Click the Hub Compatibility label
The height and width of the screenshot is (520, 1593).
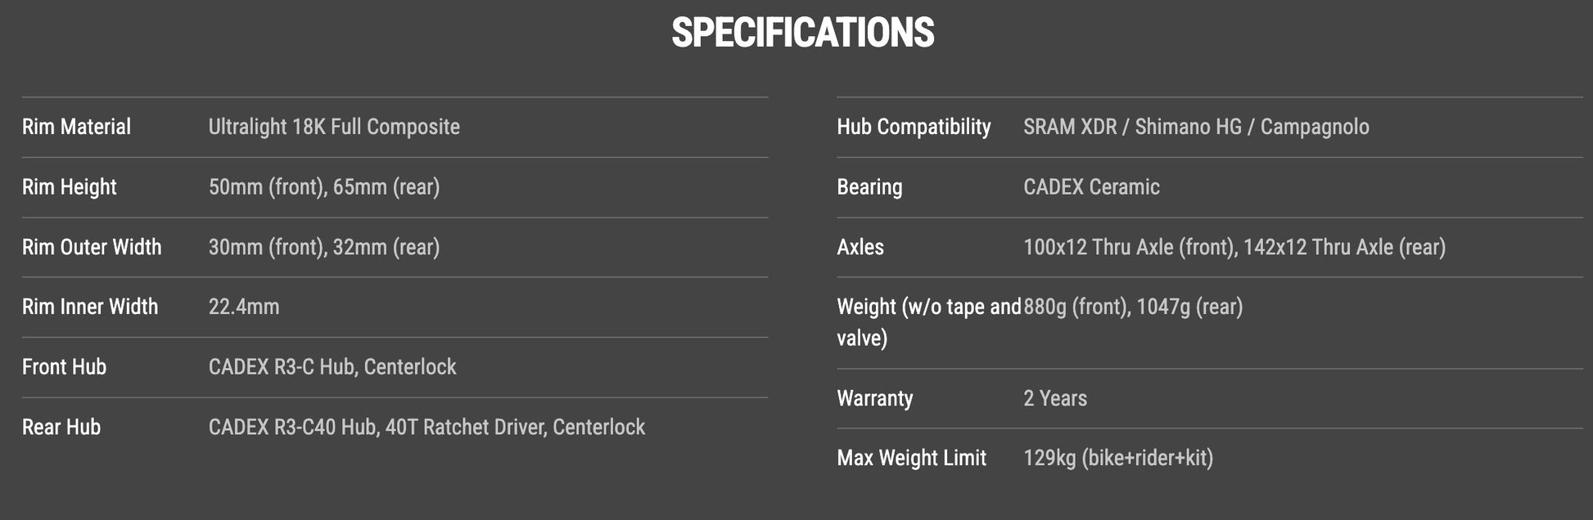click(914, 127)
